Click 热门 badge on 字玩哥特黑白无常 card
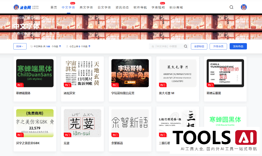262x156 pixels. point(115,85)
